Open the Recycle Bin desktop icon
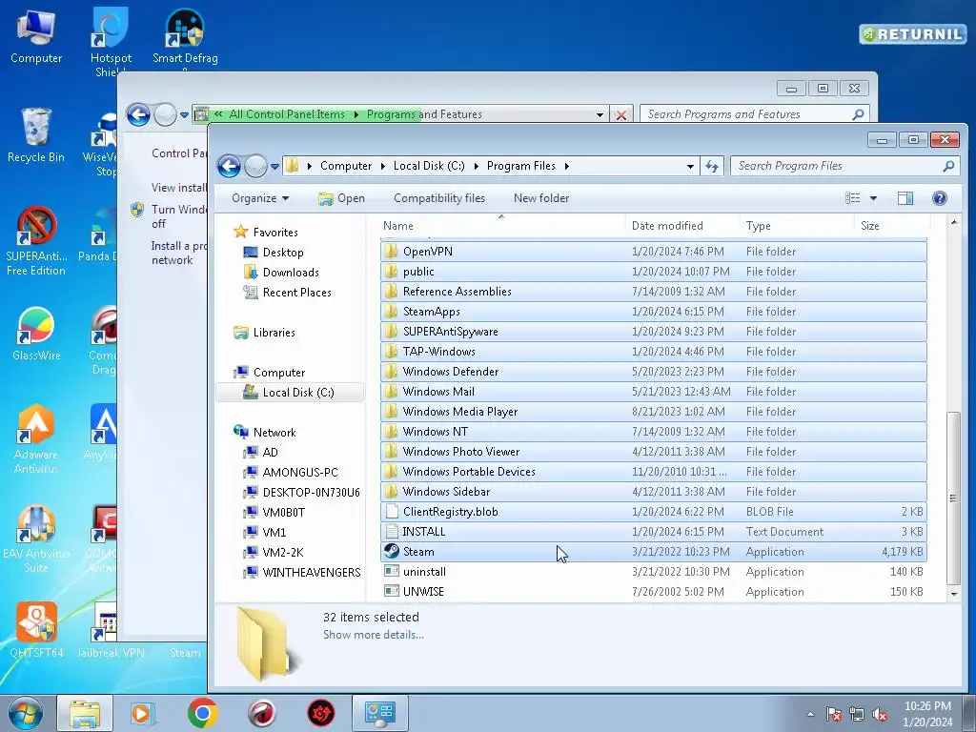 pyautogui.click(x=36, y=135)
